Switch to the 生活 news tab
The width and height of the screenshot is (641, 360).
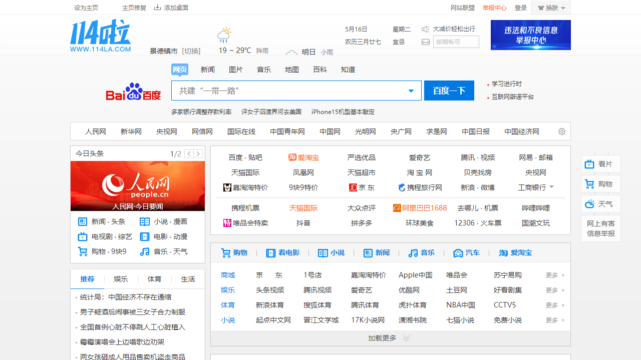[x=188, y=279]
